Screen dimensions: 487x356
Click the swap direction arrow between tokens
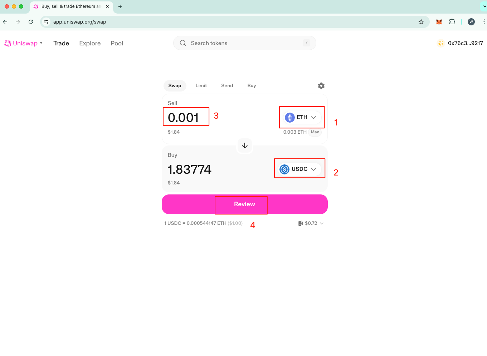245,145
